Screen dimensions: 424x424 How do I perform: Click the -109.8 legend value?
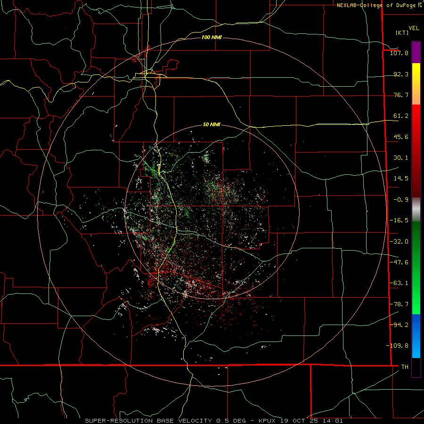(397, 346)
